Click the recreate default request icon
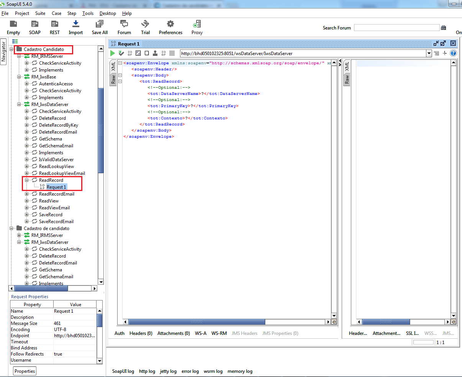 tap(138, 53)
